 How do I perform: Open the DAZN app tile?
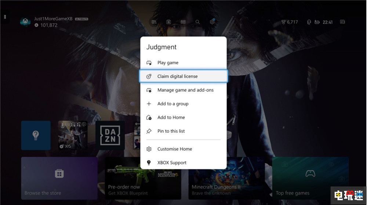point(110,135)
